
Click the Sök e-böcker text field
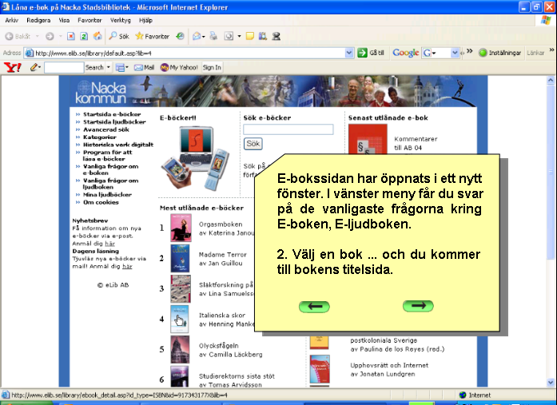(x=288, y=129)
